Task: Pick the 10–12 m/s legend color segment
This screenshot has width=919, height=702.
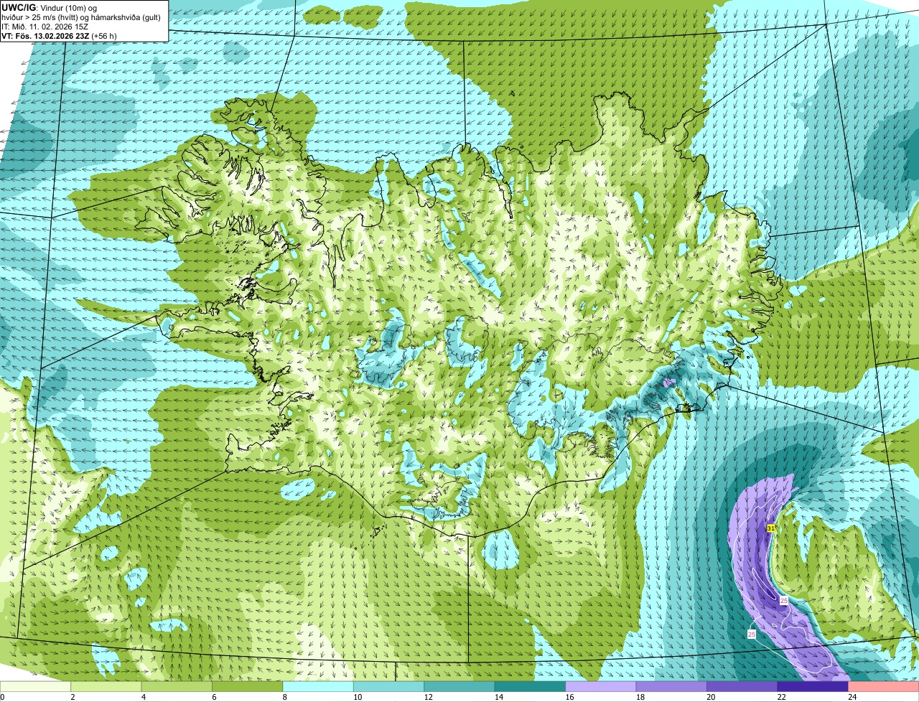Action: [x=389, y=687]
